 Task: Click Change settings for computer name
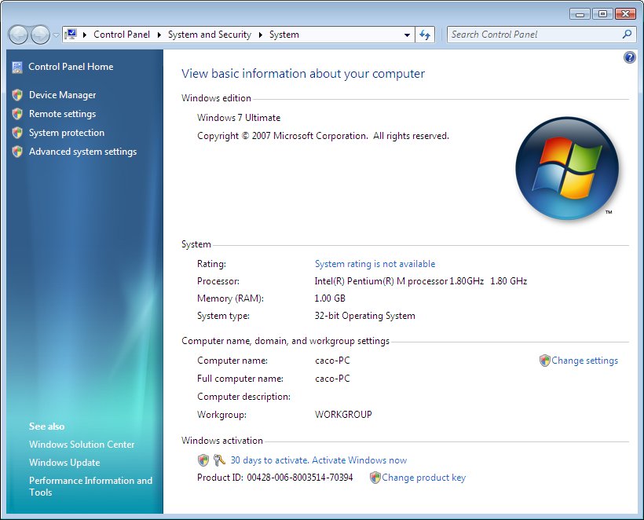[x=584, y=361]
